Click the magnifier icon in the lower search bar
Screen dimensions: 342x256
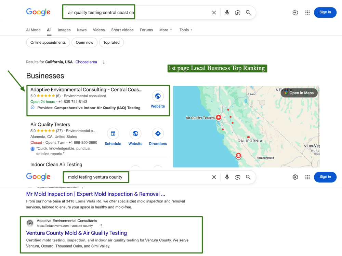(248, 177)
